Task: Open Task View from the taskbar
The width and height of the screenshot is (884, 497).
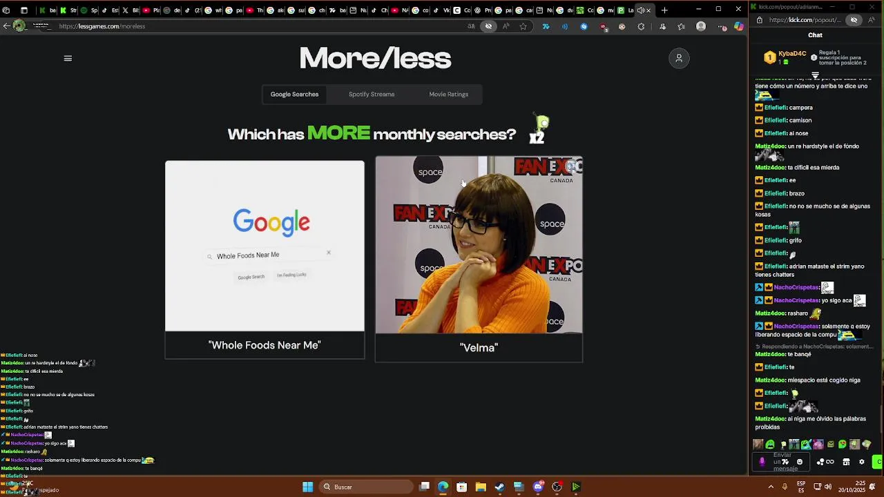Action: click(424, 487)
